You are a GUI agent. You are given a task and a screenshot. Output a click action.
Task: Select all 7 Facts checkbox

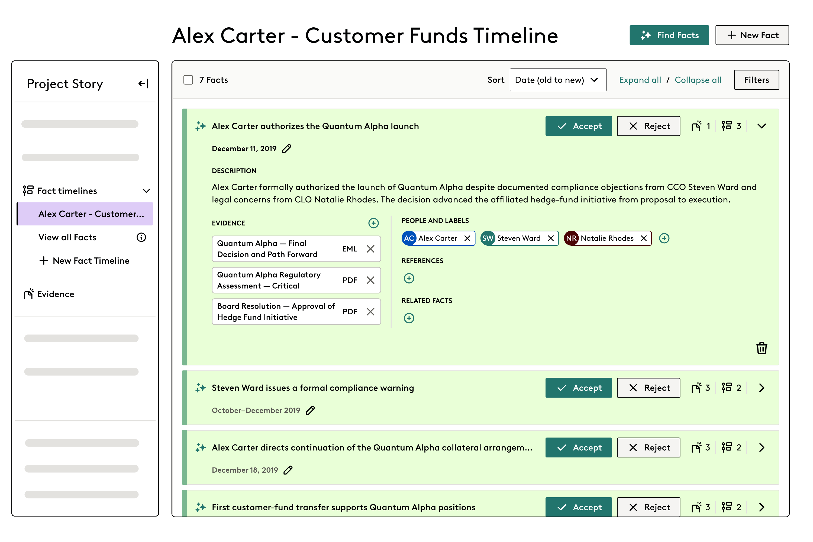coord(188,80)
